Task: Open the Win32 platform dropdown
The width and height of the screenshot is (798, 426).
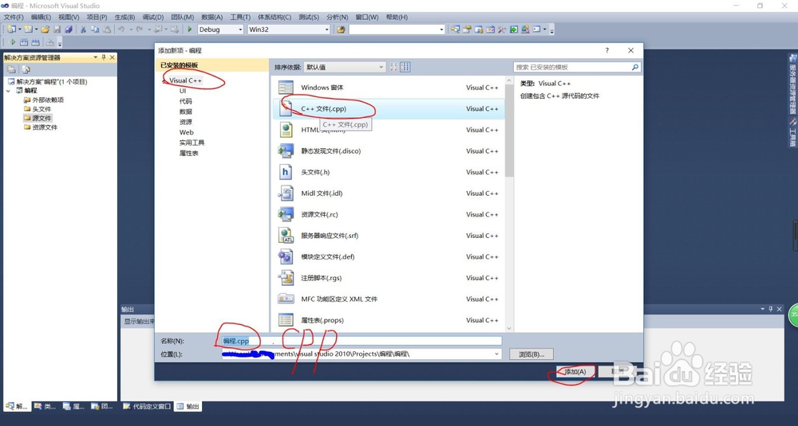Action: click(326, 29)
